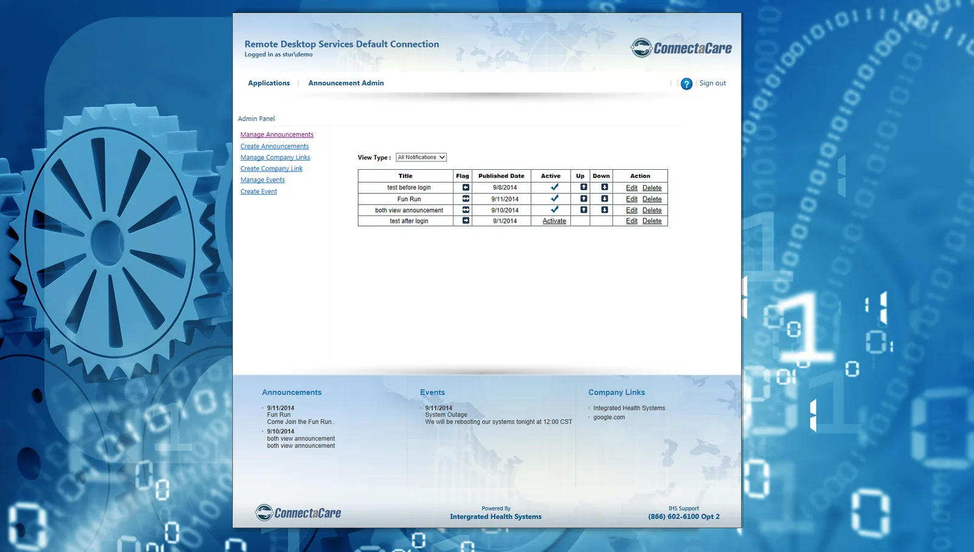Open Create Event link
Viewport: 974px width, 552px height.
point(259,192)
